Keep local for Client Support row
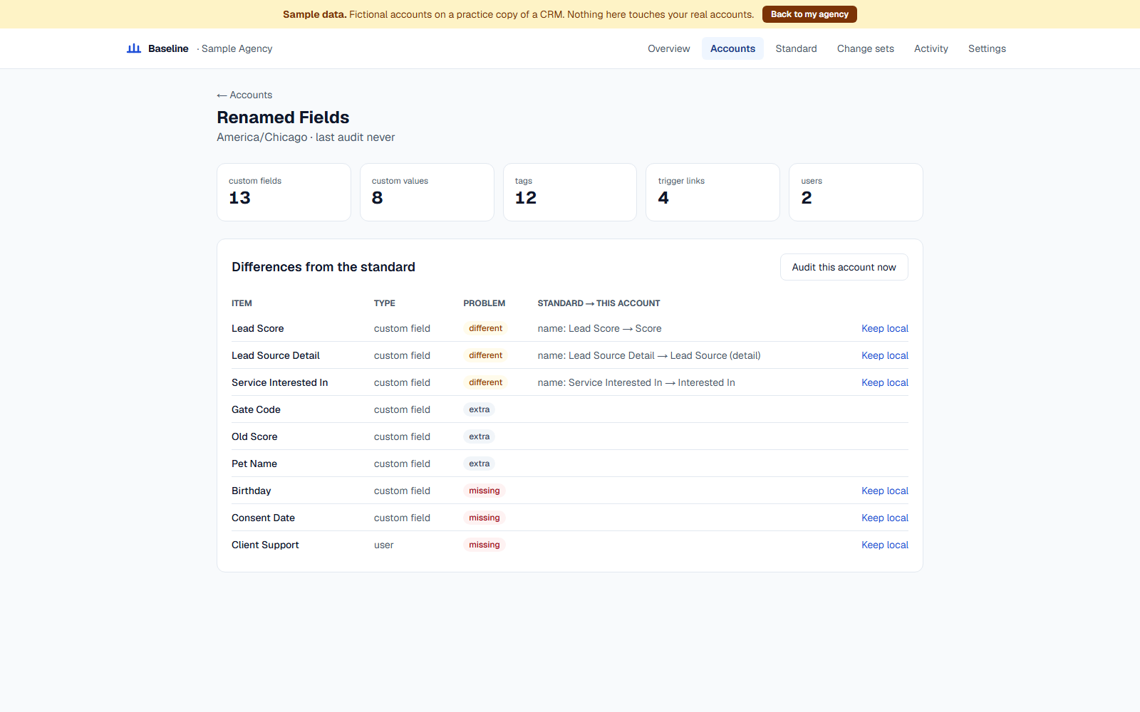 coord(884,545)
